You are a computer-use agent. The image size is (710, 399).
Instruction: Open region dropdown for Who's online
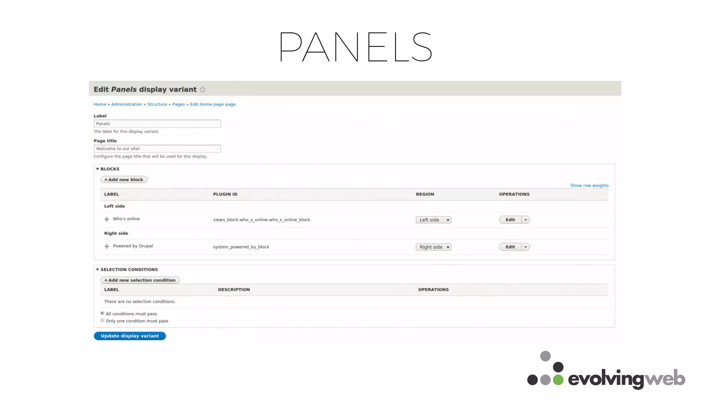[433, 220]
